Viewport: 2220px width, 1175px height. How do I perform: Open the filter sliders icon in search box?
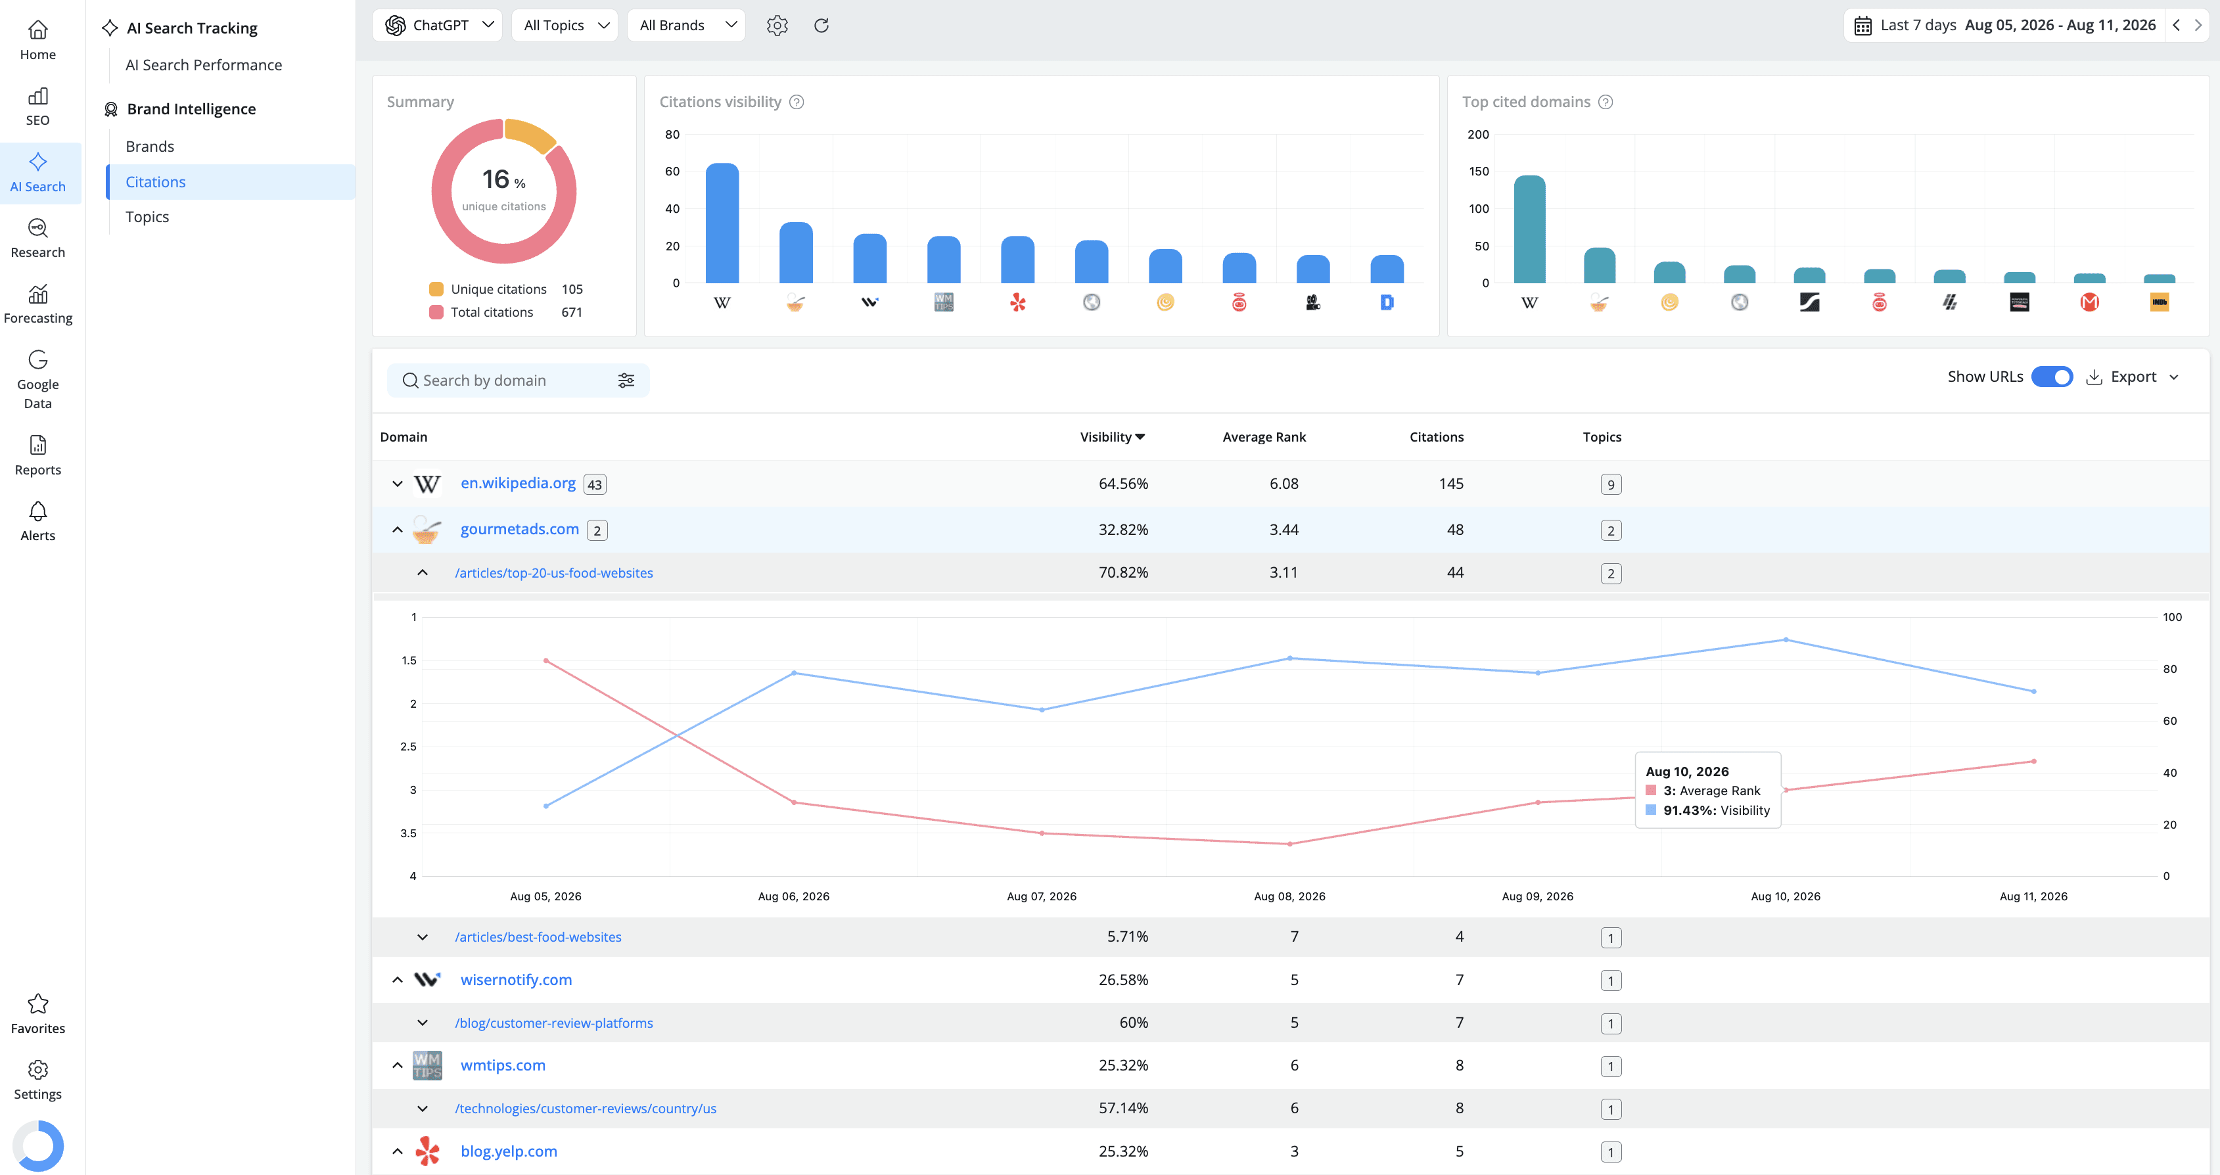click(x=626, y=380)
